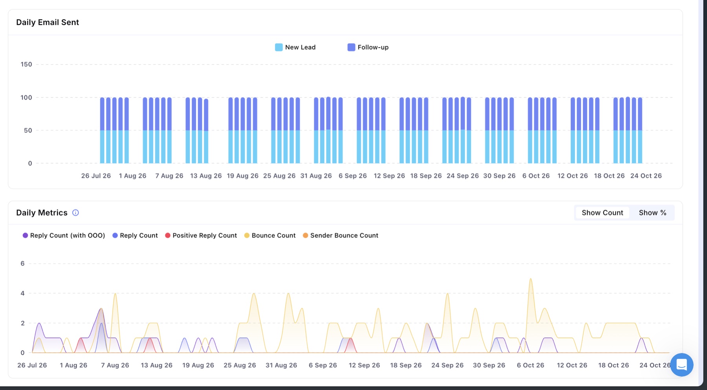Image resolution: width=707 pixels, height=390 pixels.
Task: Click the 6 Oct 26 bounce peak
Action: 531,279
